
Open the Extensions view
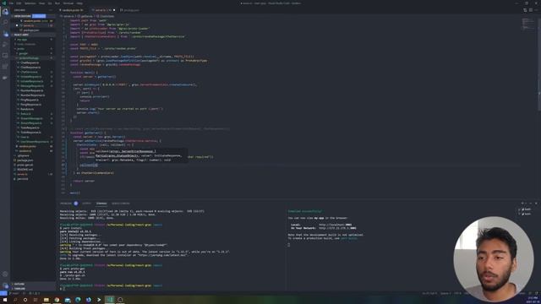pos(5,67)
